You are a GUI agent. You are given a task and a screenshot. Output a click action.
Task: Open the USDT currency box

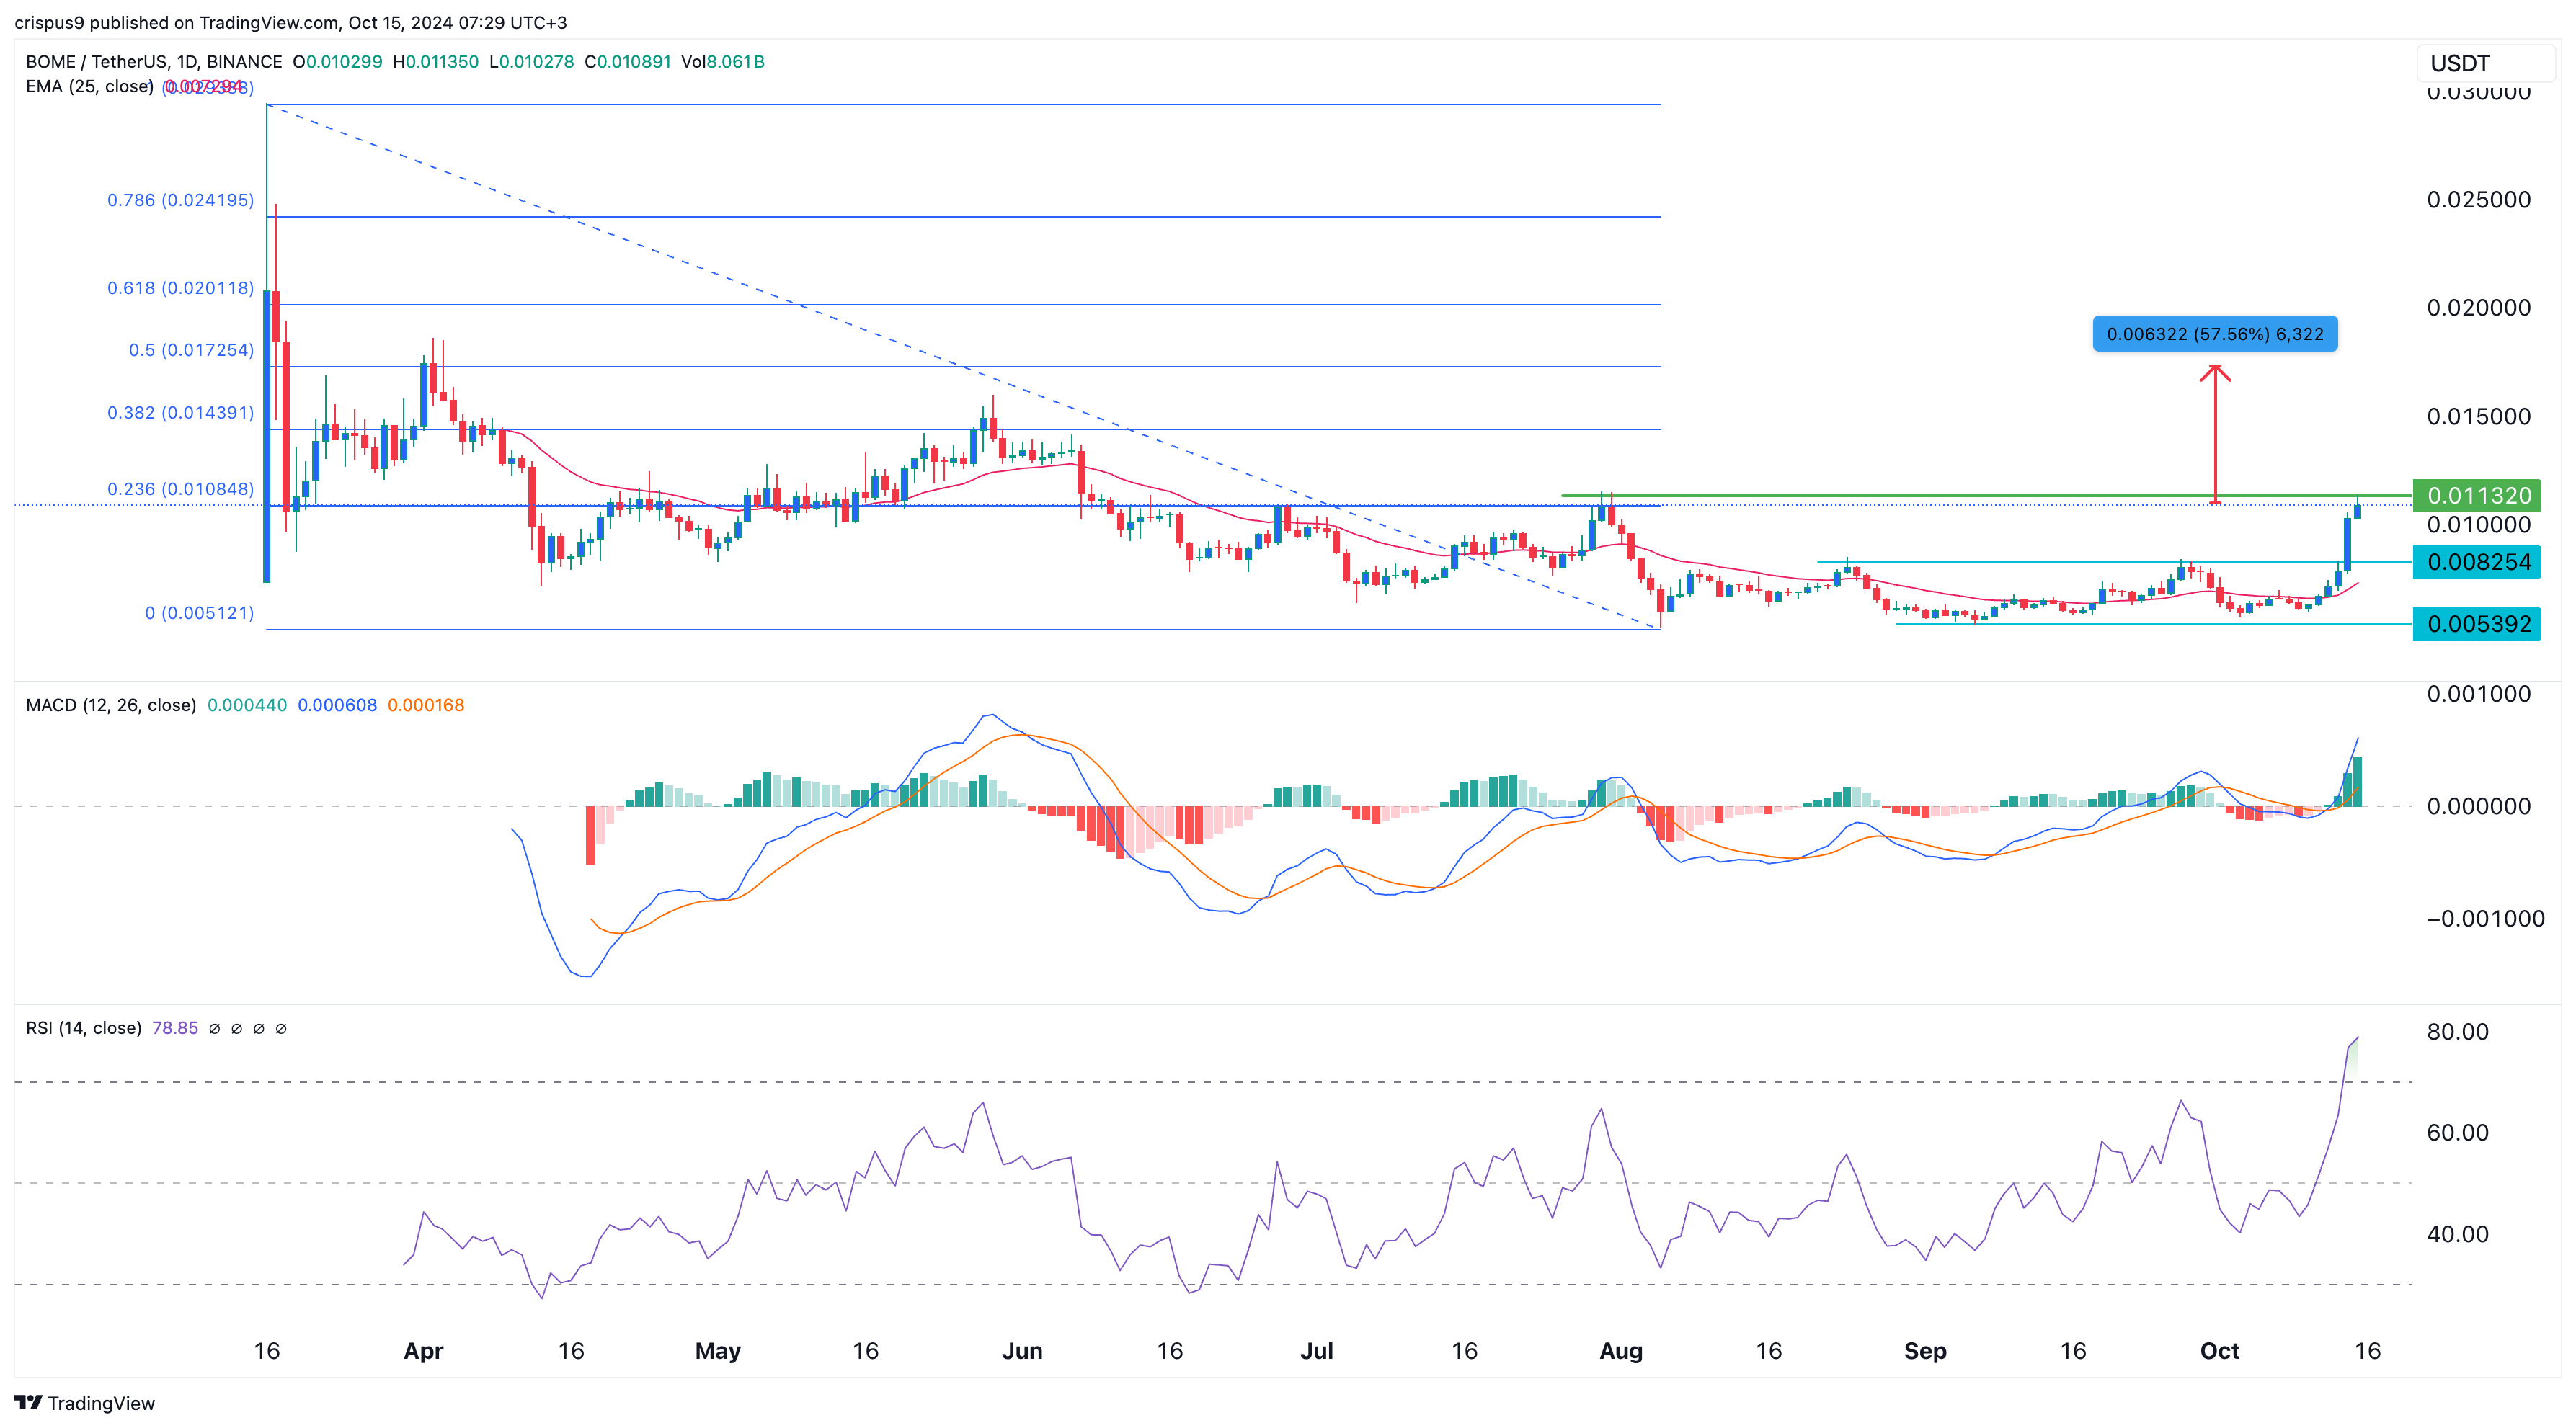click(x=2485, y=63)
